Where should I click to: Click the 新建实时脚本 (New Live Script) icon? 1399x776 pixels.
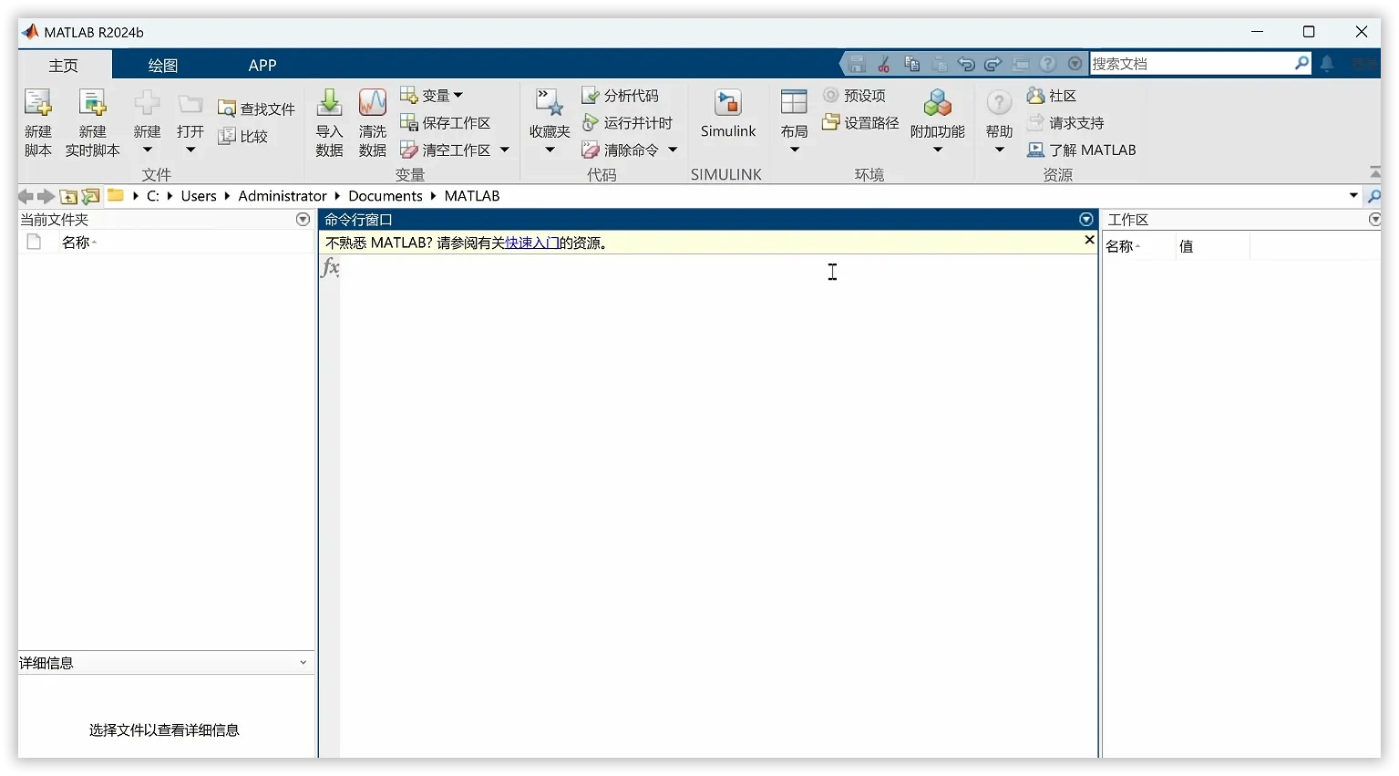92,103
